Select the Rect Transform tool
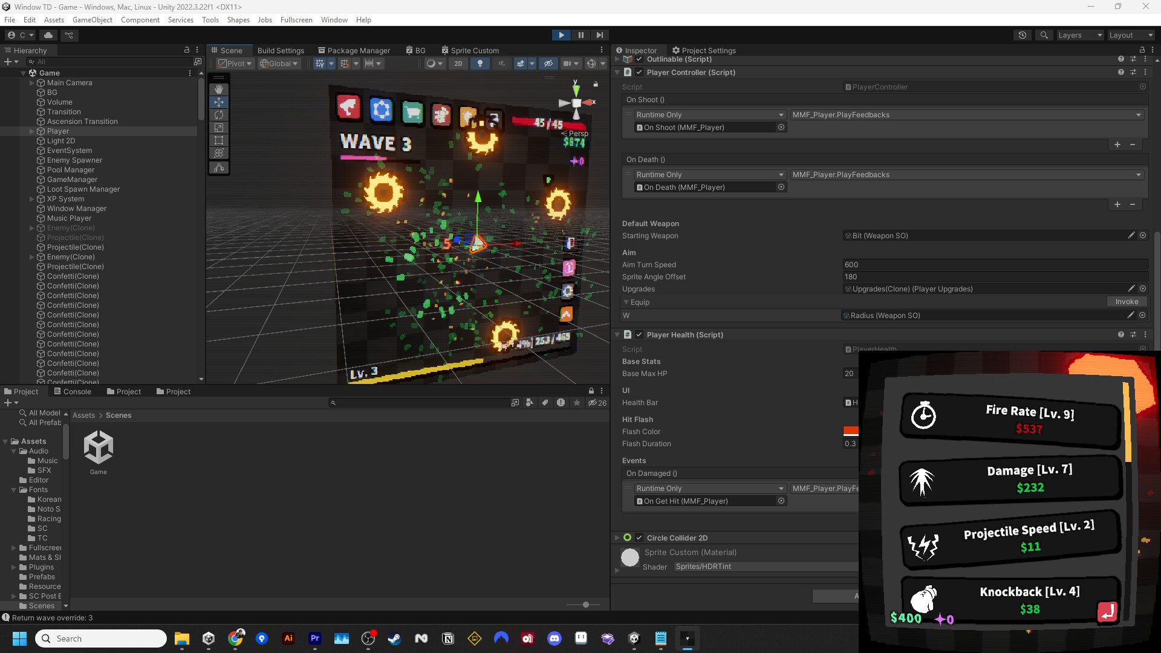The image size is (1161, 653). (219, 140)
